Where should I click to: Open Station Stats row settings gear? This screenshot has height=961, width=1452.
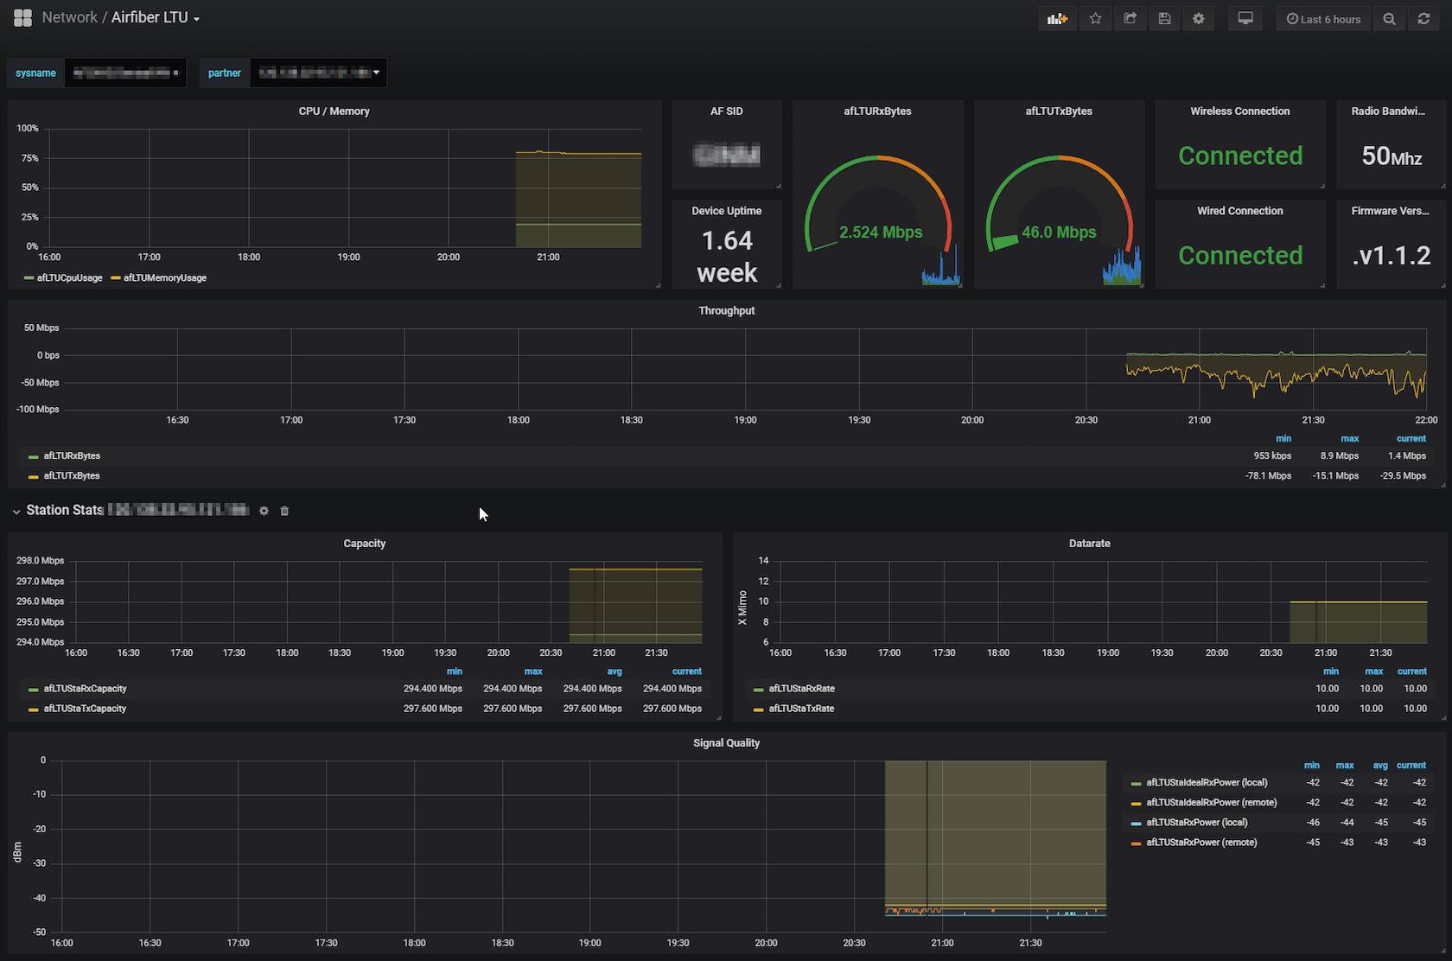264,511
